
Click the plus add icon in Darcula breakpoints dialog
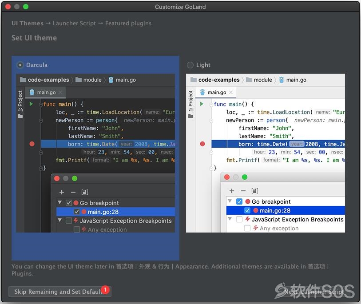(61, 192)
